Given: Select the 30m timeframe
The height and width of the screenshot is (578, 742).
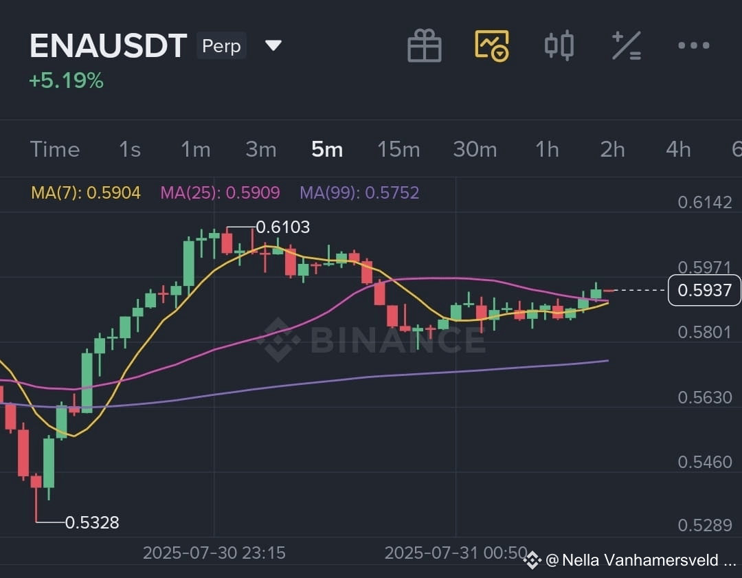Looking at the screenshot, I should pos(475,150).
